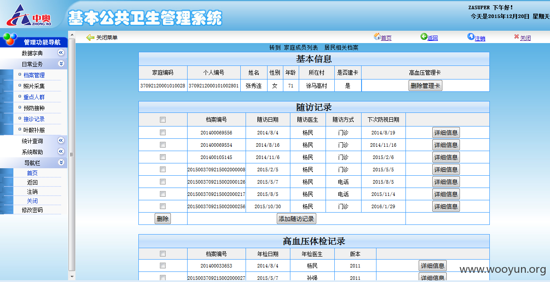Image resolution: width=550 pixels, height=282 pixels.
Task: Open 详细信息 for follow-up dated 2014/11/6
Action: click(x=446, y=157)
